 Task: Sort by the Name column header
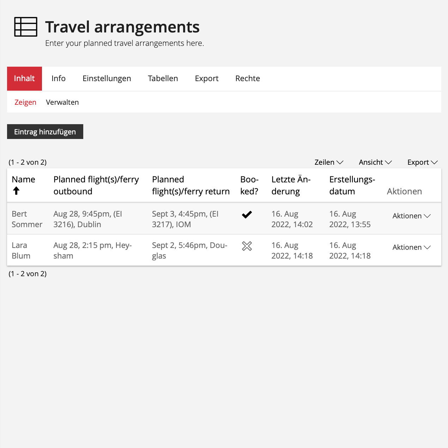tap(23, 180)
